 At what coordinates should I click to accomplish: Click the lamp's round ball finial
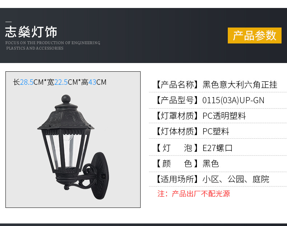click(66, 99)
